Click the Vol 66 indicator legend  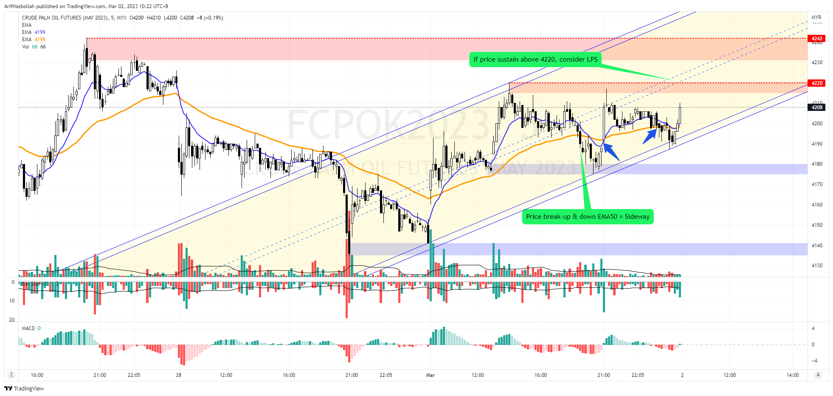coord(34,47)
